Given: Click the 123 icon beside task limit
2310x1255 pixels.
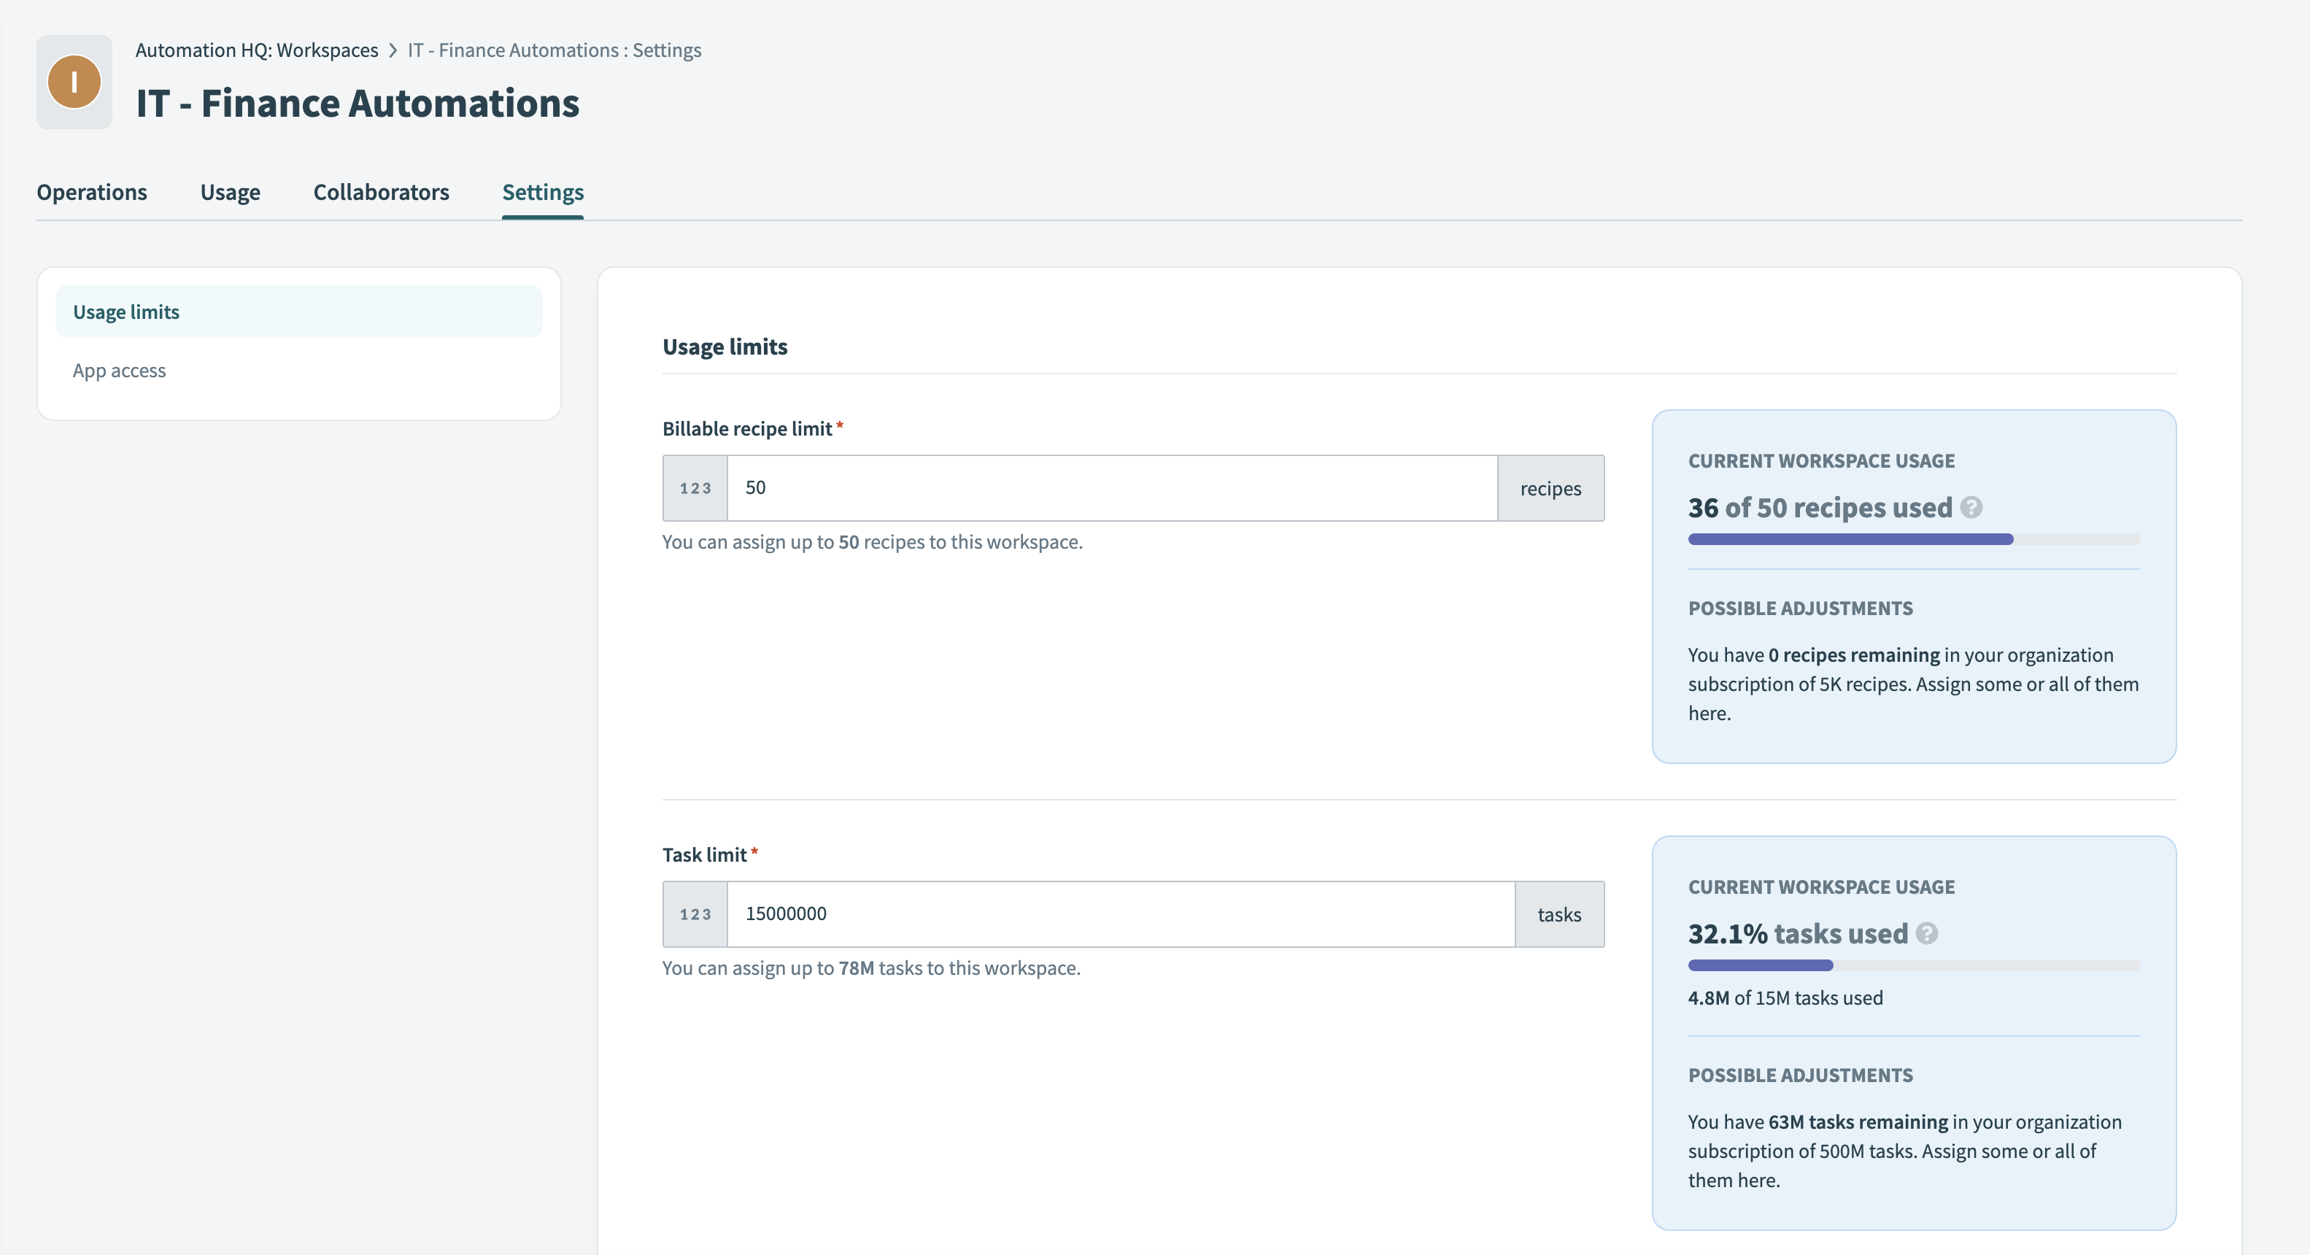Looking at the screenshot, I should tap(695, 914).
